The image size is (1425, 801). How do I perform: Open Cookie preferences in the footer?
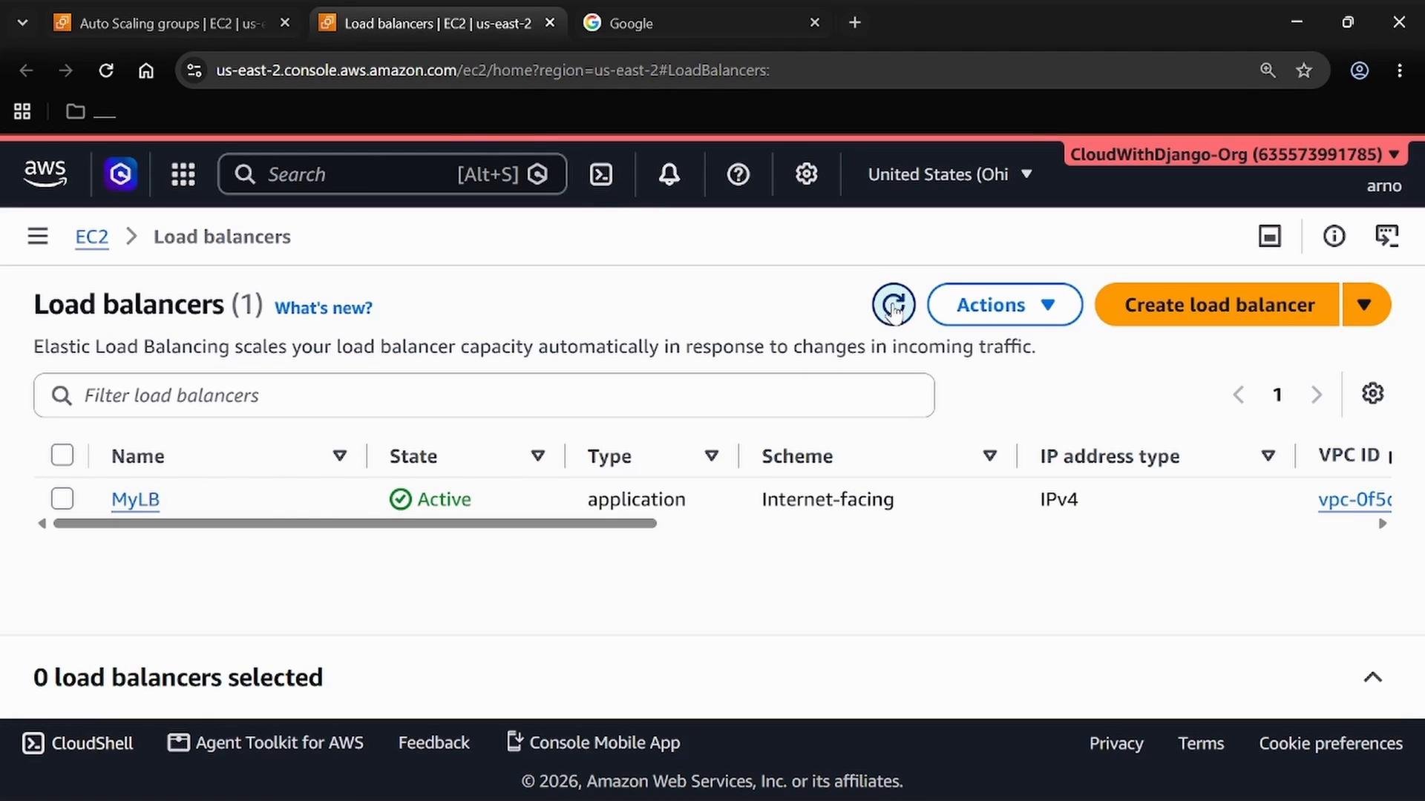coord(1331,743)
